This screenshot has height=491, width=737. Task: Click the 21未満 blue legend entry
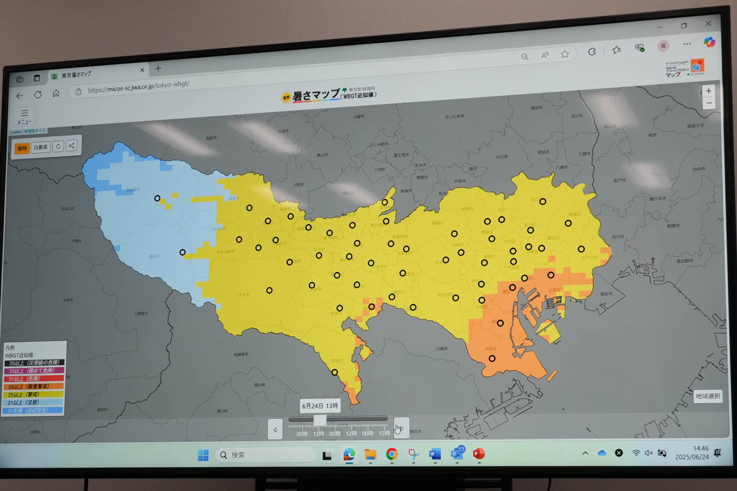point(34,410)
